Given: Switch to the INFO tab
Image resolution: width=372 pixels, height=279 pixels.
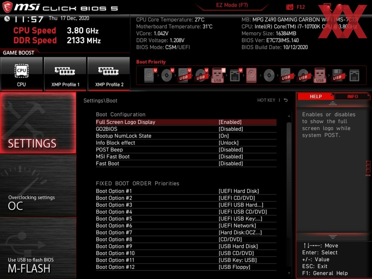Looking at the screenshot, I should point(352,96).
